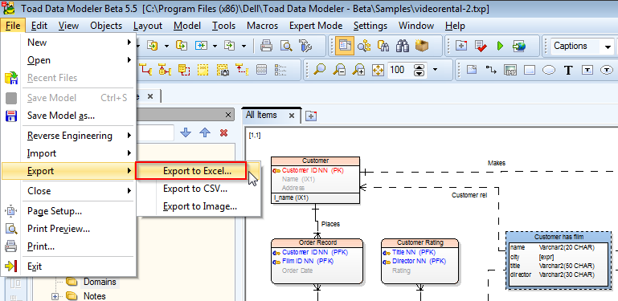Click the fit-to-screen arrows icon
Image resolution: width=618 pixels, height=301 pixels.
click(x=378, y=70)
